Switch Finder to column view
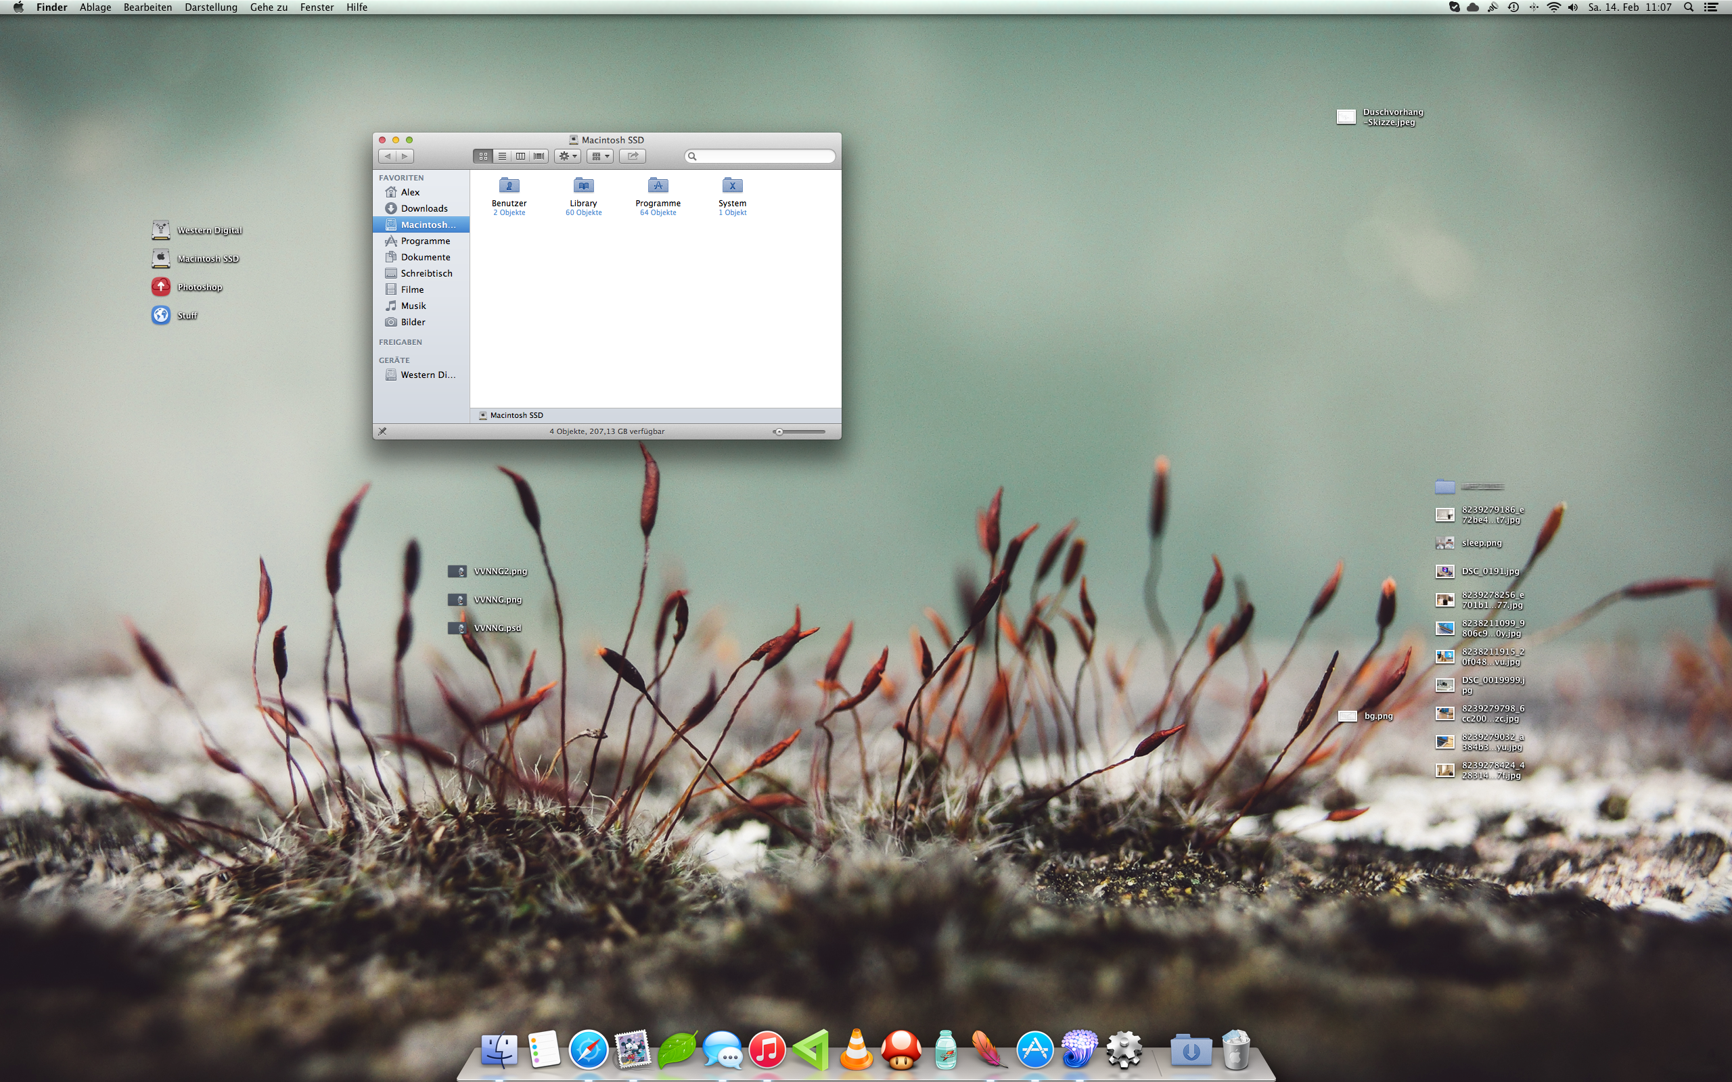This screenshot has width=1732, height=1082. [520, 156]
